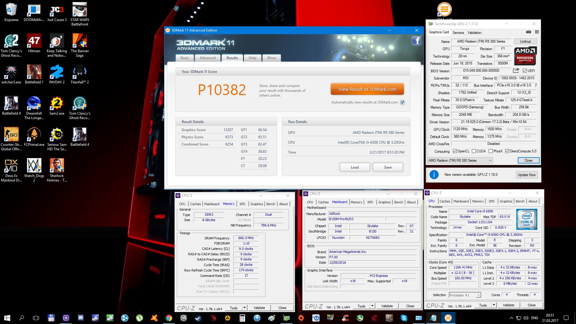Toggle the CUDA checkbox
Screen dimensions: 576x324
coord(474,151)
